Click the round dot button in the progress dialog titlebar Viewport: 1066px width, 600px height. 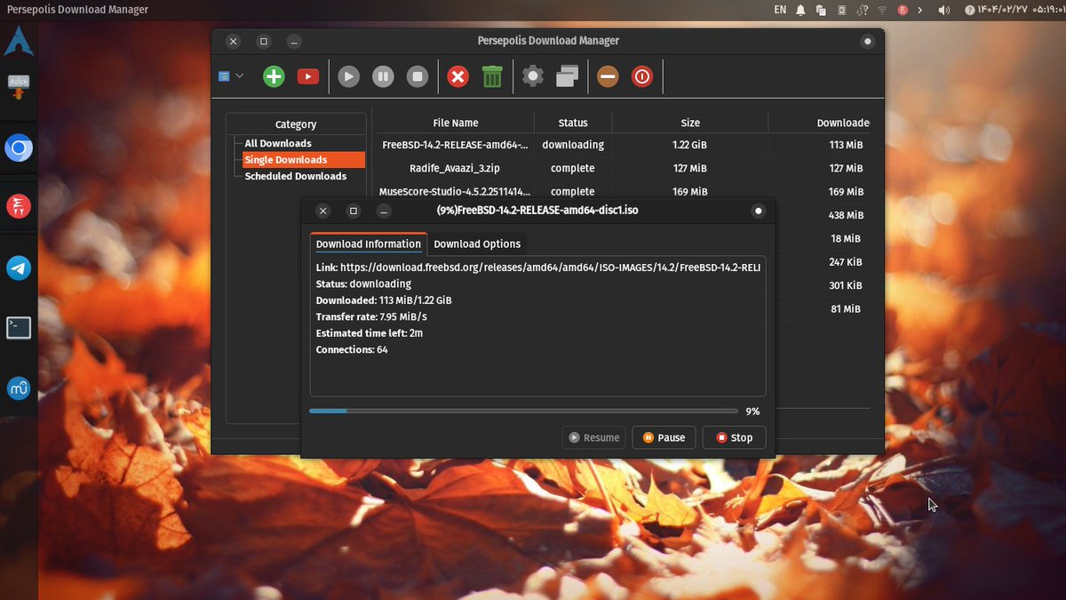[x=758, y=211]
